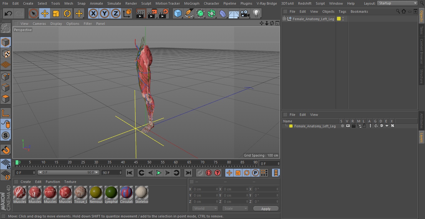Play animation forwards
Viewport: 425px width, 219px height.
[x=159, y=173]
